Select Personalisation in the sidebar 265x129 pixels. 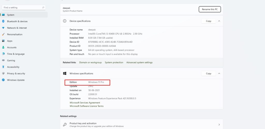[24, 34]
